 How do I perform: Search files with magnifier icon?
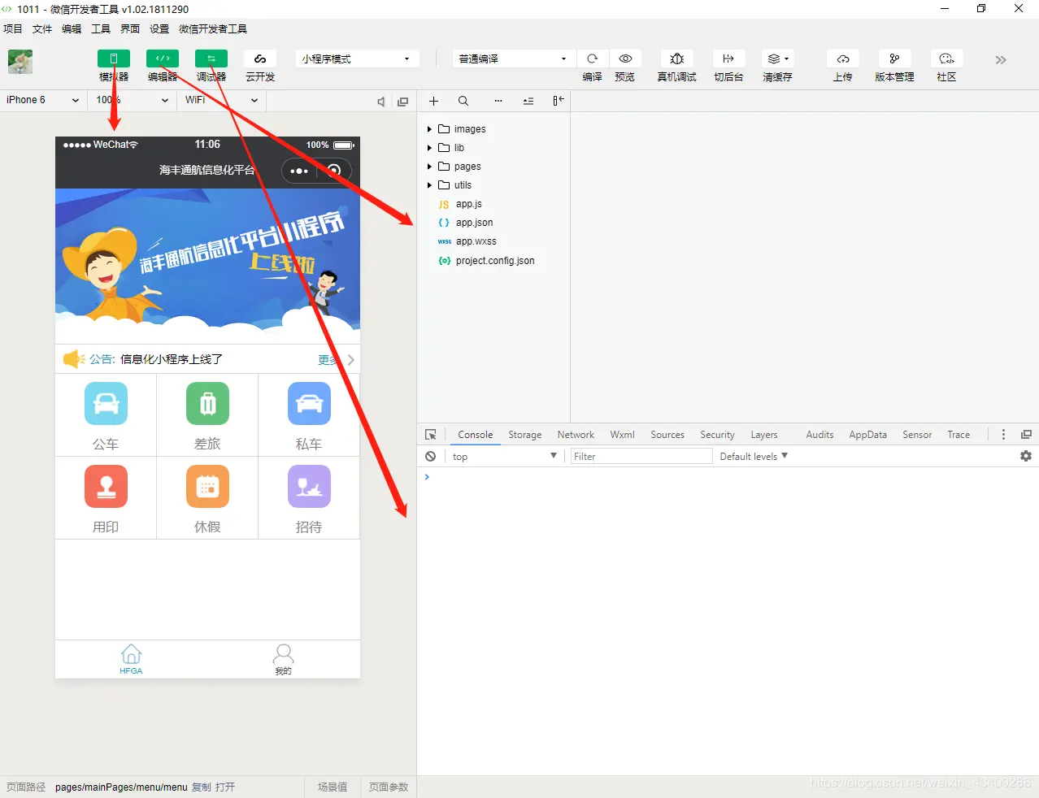tap(463, 101)
